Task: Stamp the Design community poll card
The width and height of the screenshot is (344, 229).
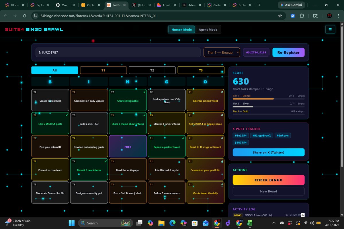Action: (89, 193)
